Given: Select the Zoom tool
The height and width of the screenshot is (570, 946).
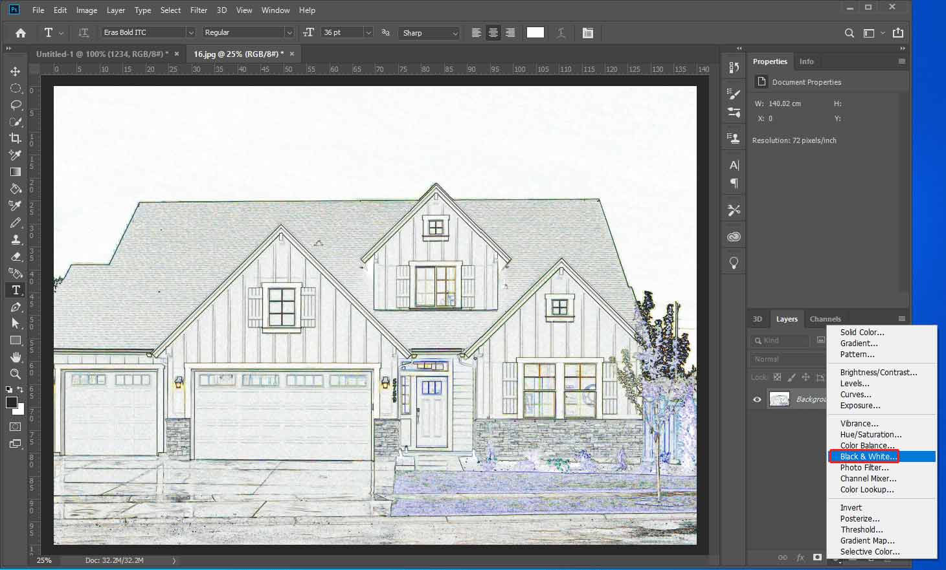Looking at the screenshot, I should (x=16, y=374).
